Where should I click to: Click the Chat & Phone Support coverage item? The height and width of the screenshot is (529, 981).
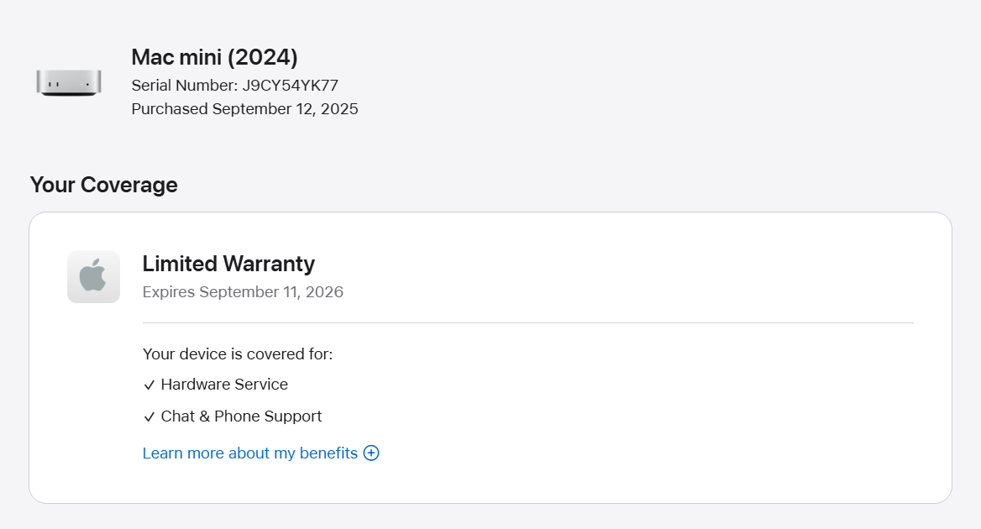point(241,416)
